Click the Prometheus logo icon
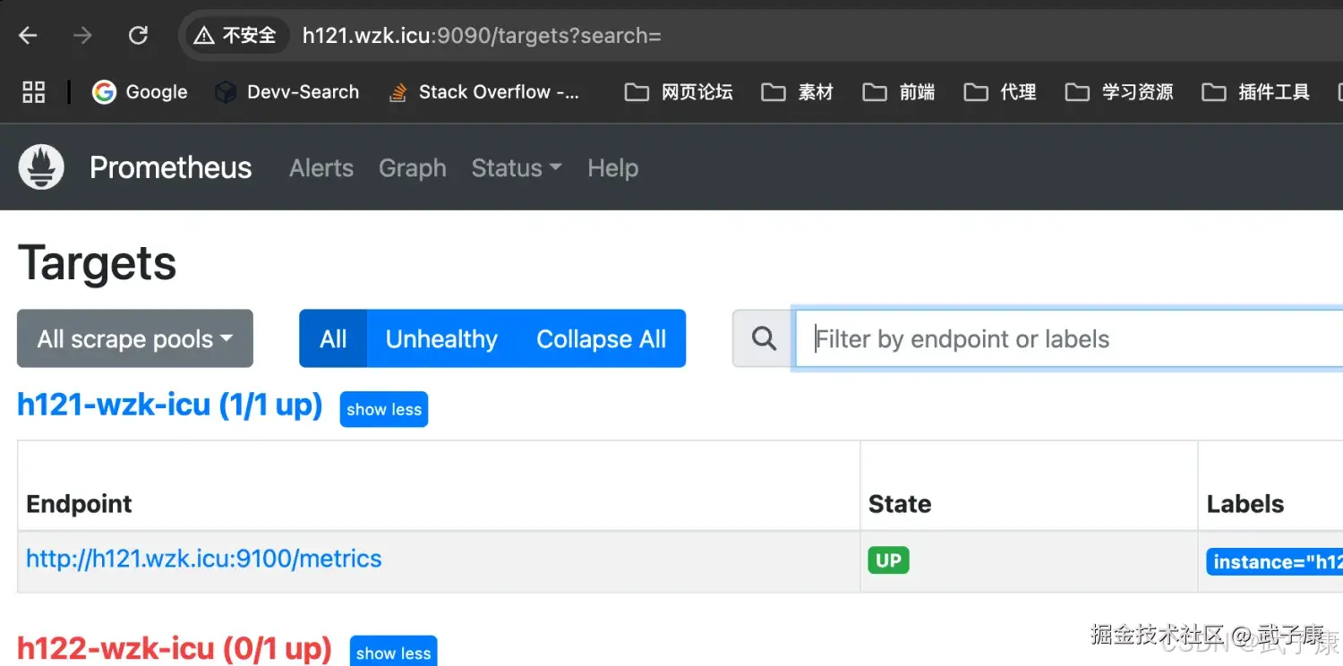This screenshot has width=1343, height=666. pos(40,166)
